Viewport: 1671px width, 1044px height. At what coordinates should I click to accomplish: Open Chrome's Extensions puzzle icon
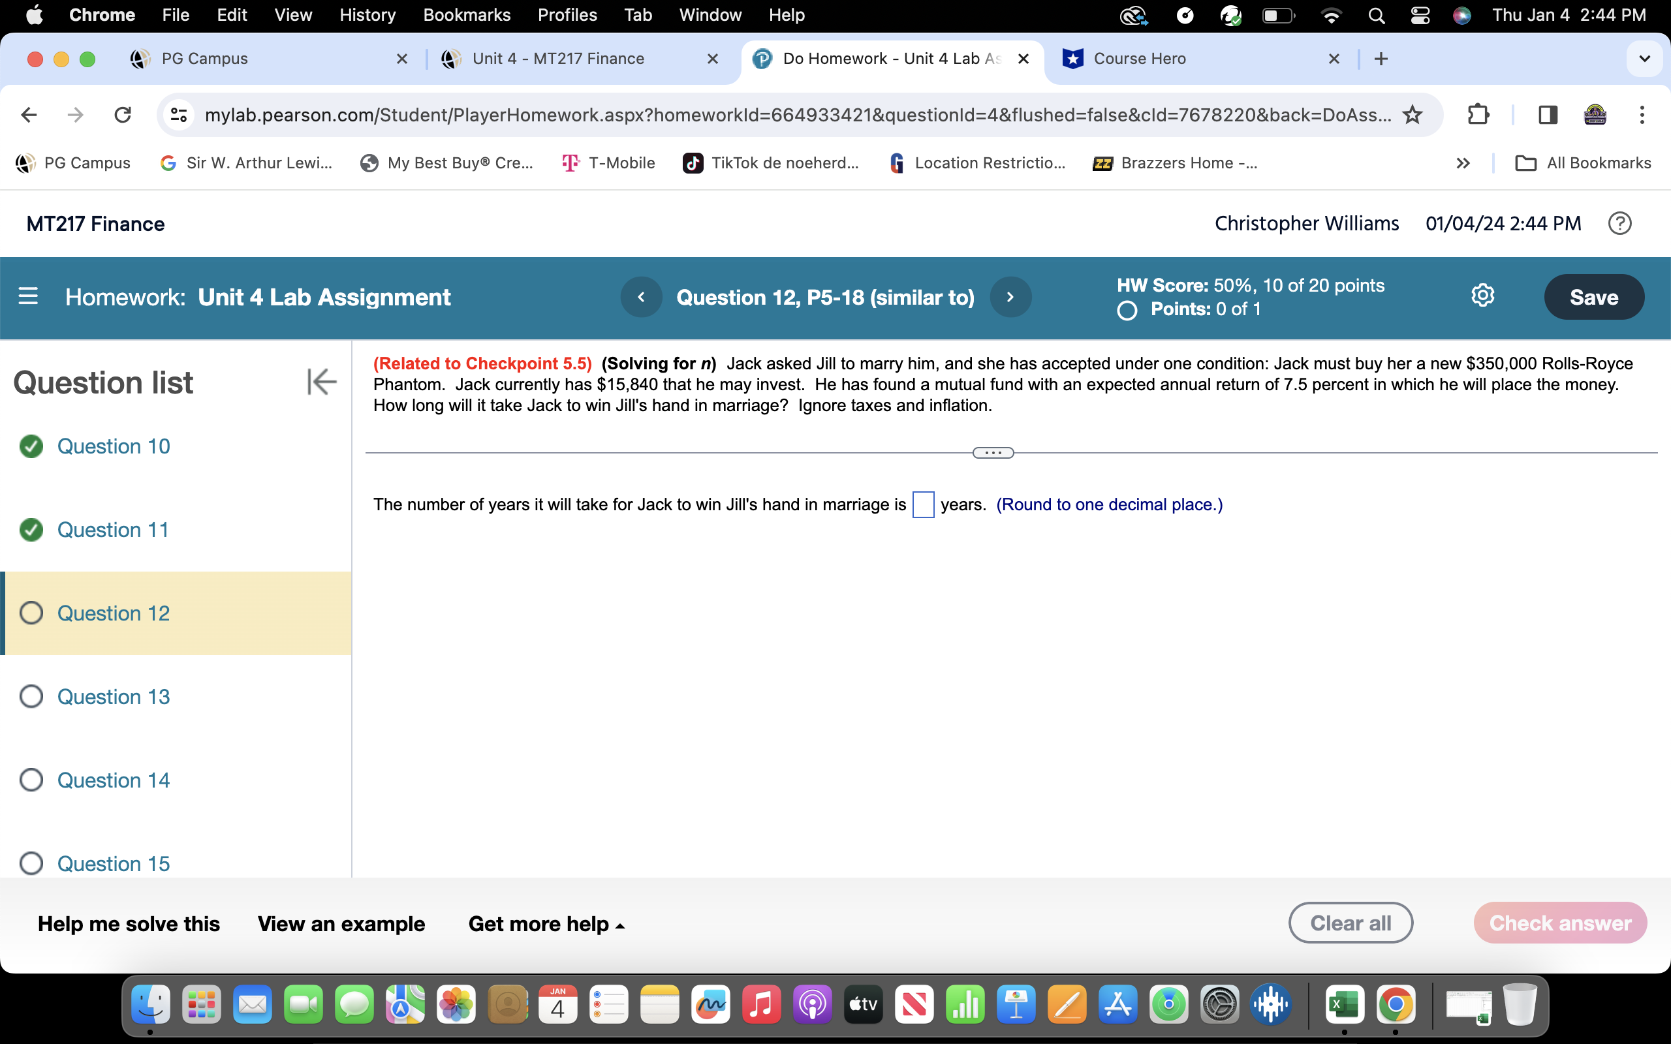click(1478, 115)
